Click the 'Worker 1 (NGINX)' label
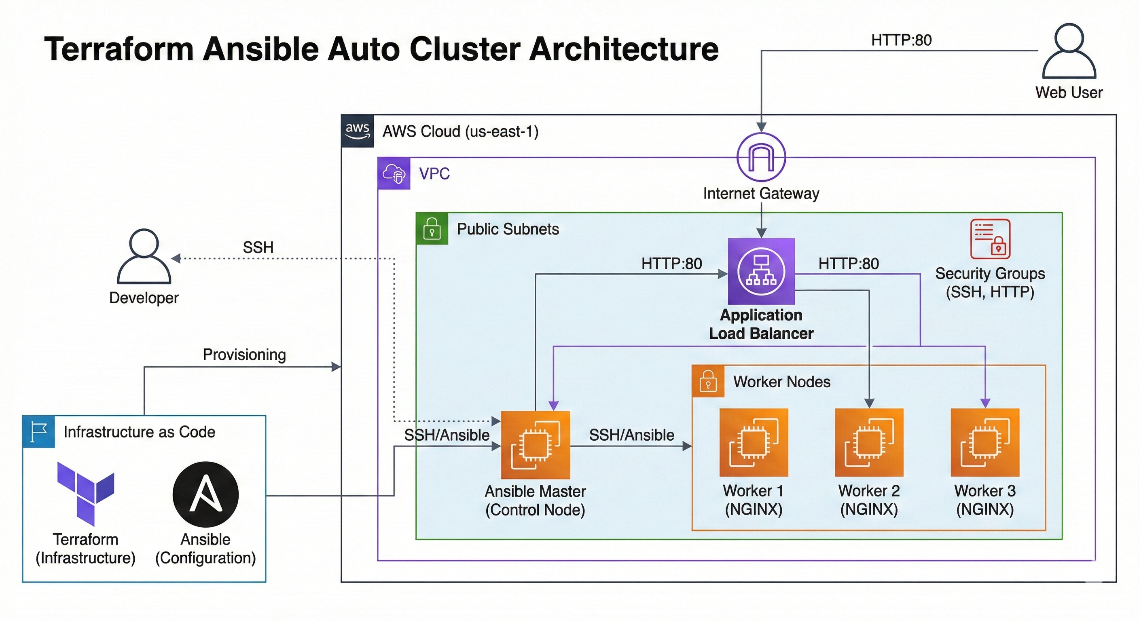This screenshot has width=1139, height=621. [x=754, y=500]
